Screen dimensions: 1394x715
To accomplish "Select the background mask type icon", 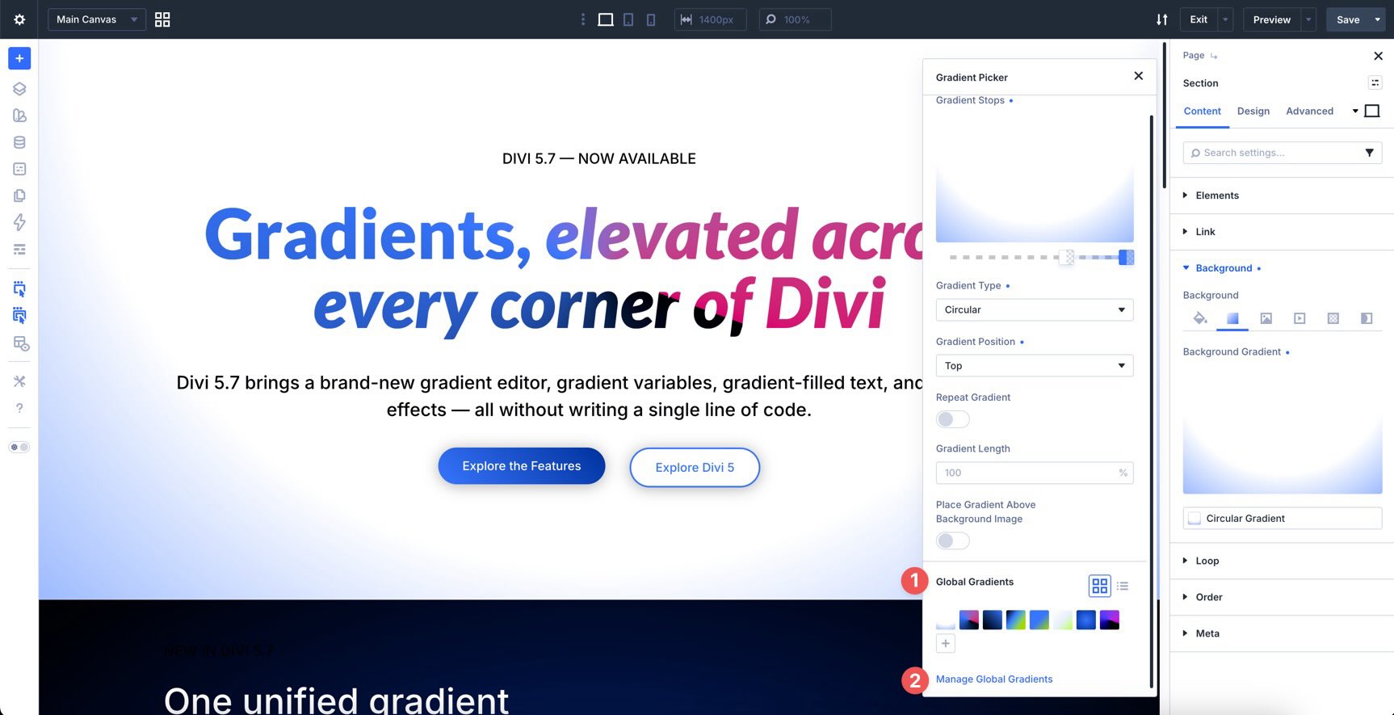I will click(1367, 318).
